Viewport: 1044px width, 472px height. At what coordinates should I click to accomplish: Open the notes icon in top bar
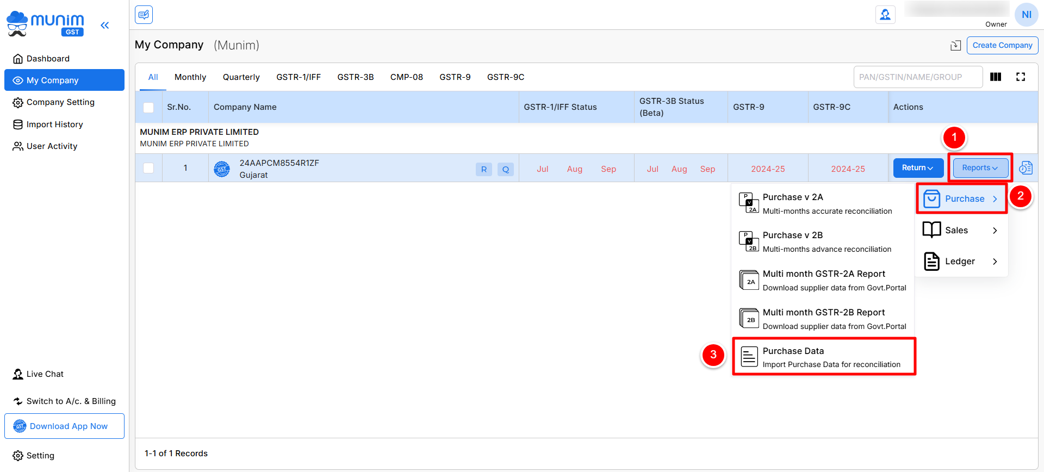click(144, 15)
